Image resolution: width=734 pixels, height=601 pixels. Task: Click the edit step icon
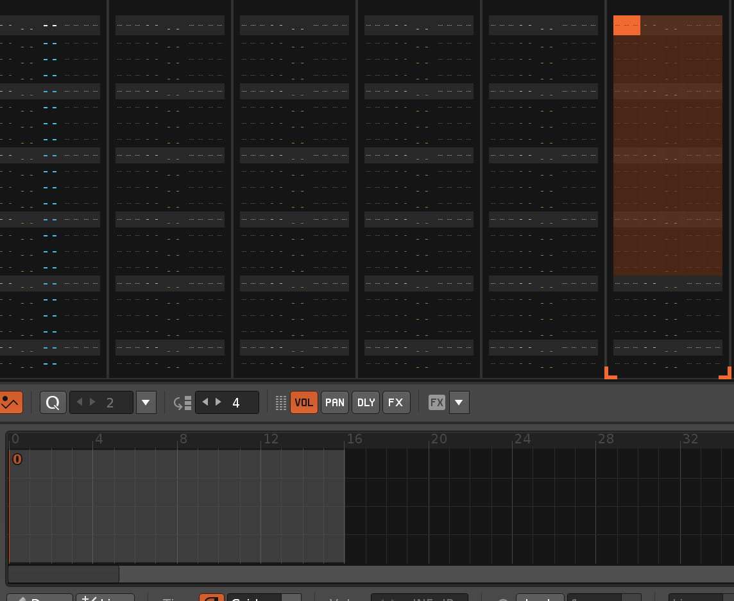pyautogui.click(x=183, y=402)
